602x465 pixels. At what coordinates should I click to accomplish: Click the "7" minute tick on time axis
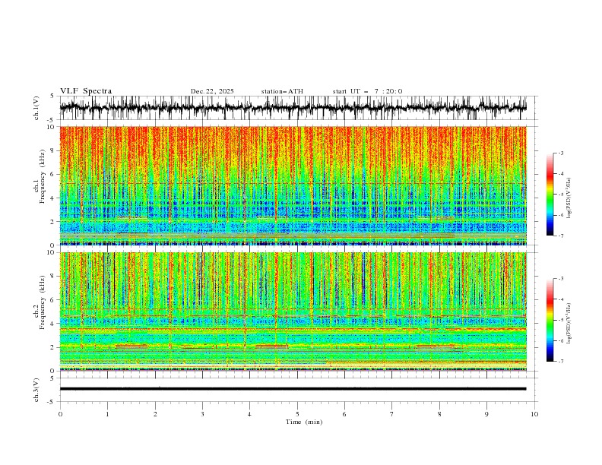coord(392,414)
